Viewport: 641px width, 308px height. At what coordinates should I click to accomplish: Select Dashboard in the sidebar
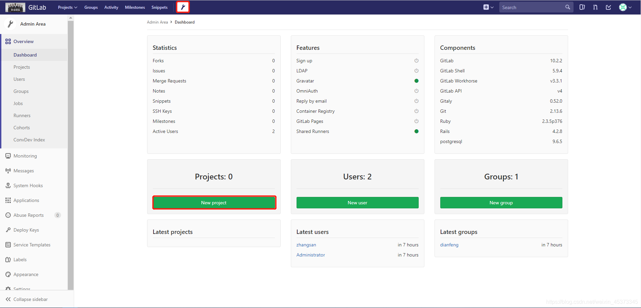click(34, 55)
